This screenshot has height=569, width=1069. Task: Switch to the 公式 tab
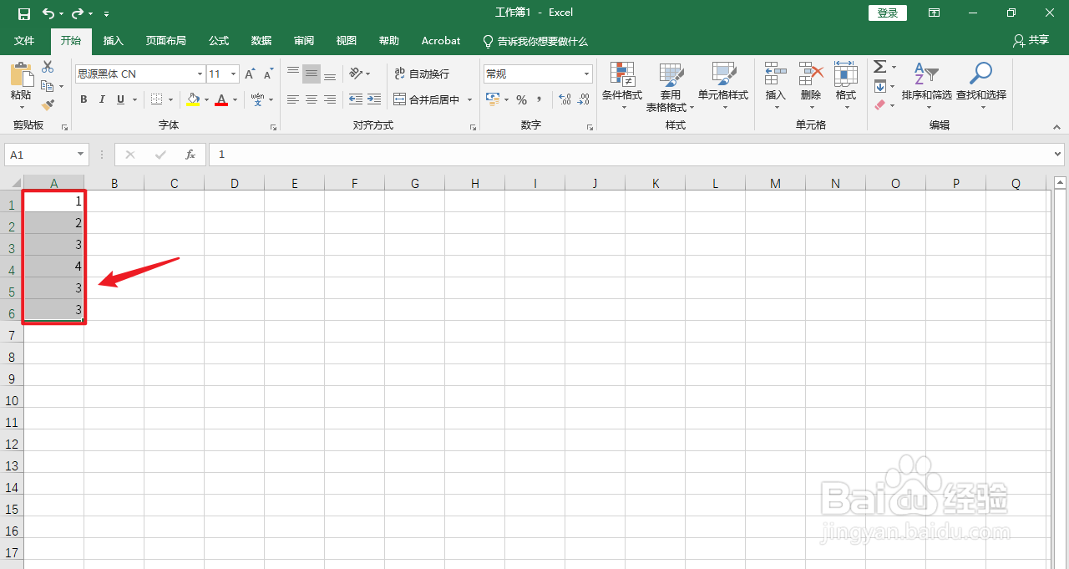coord(219,41)
